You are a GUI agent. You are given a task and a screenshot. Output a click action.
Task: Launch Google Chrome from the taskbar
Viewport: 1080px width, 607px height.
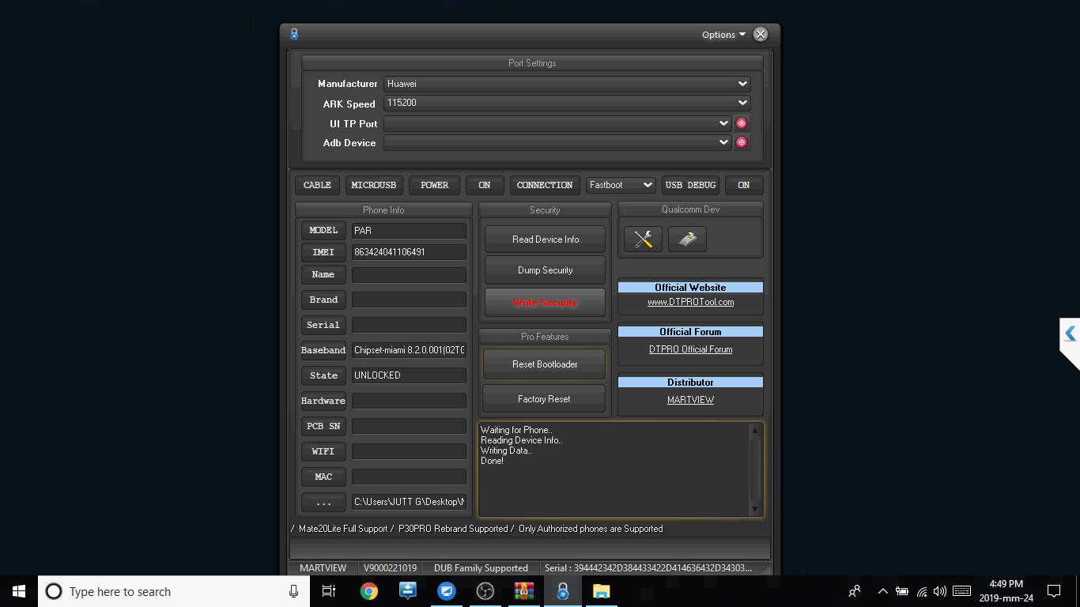coord(368,591)
